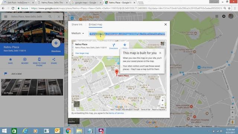
Task: Click the search magnifier in Maps search box
Action: pos(50,16)
